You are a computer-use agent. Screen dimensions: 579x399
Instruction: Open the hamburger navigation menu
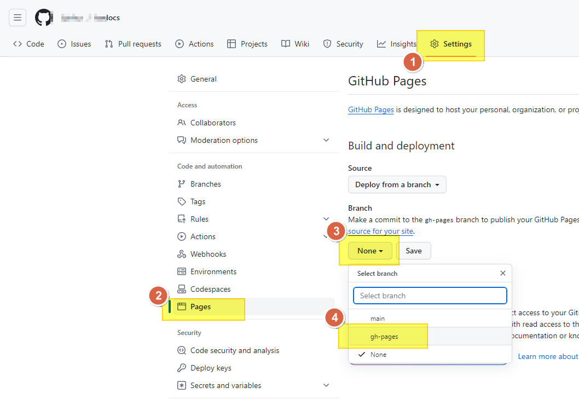point(18,18)
